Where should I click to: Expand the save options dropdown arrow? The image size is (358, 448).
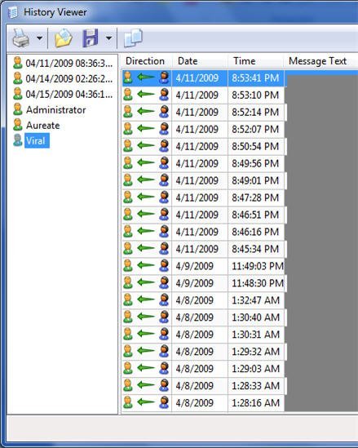click(108, 38)
